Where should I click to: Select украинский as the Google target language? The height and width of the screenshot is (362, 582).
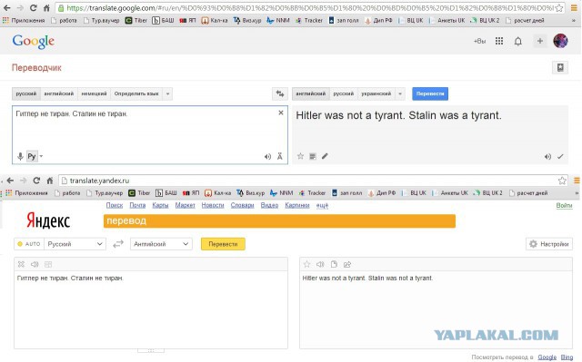(x=376, y=93)
